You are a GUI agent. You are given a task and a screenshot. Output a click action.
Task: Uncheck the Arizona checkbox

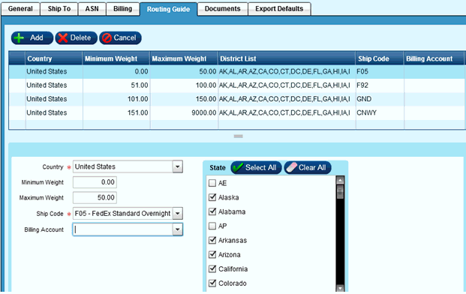pos(212,254)
